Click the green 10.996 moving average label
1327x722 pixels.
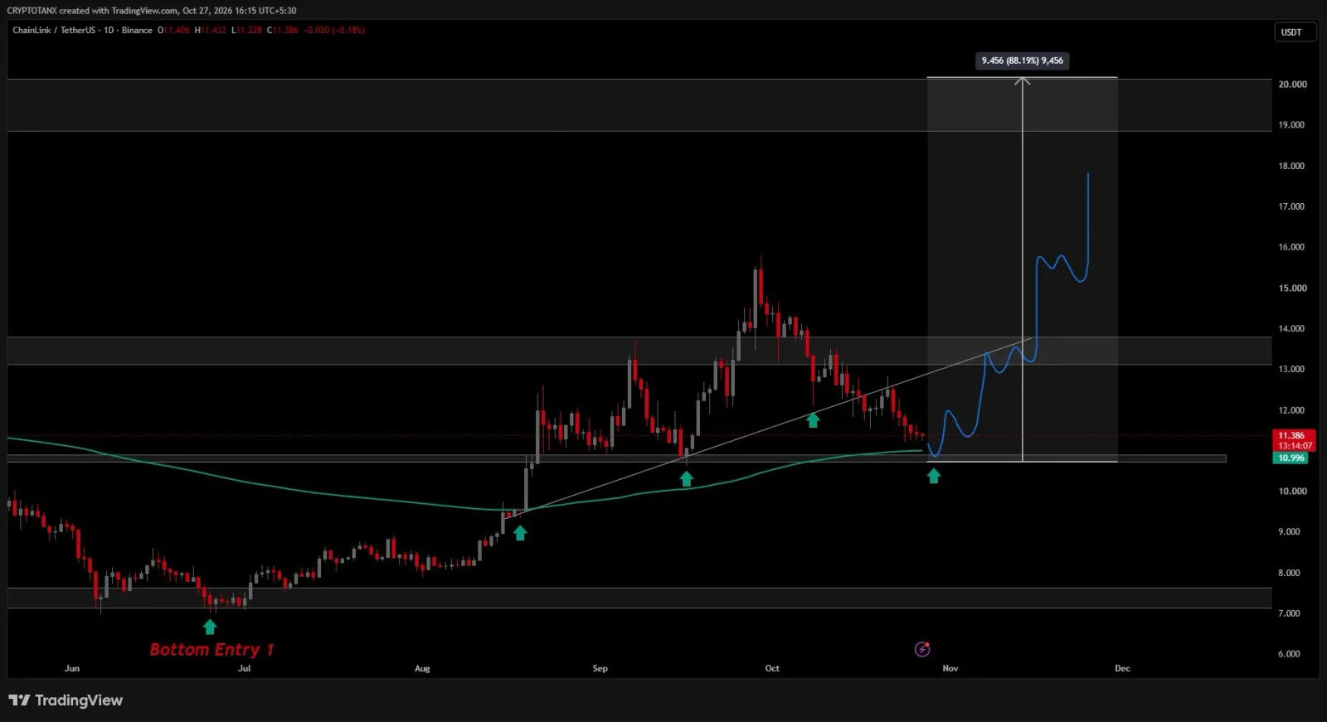pyautogui.click(x=1291, y=458)
